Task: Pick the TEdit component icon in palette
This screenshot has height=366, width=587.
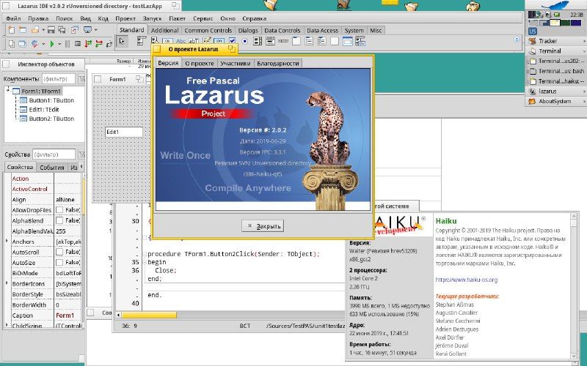Action: [x=194, y=41]
